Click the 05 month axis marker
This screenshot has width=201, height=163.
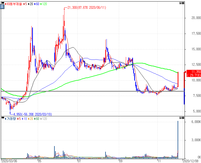click(x=40, y=161)
